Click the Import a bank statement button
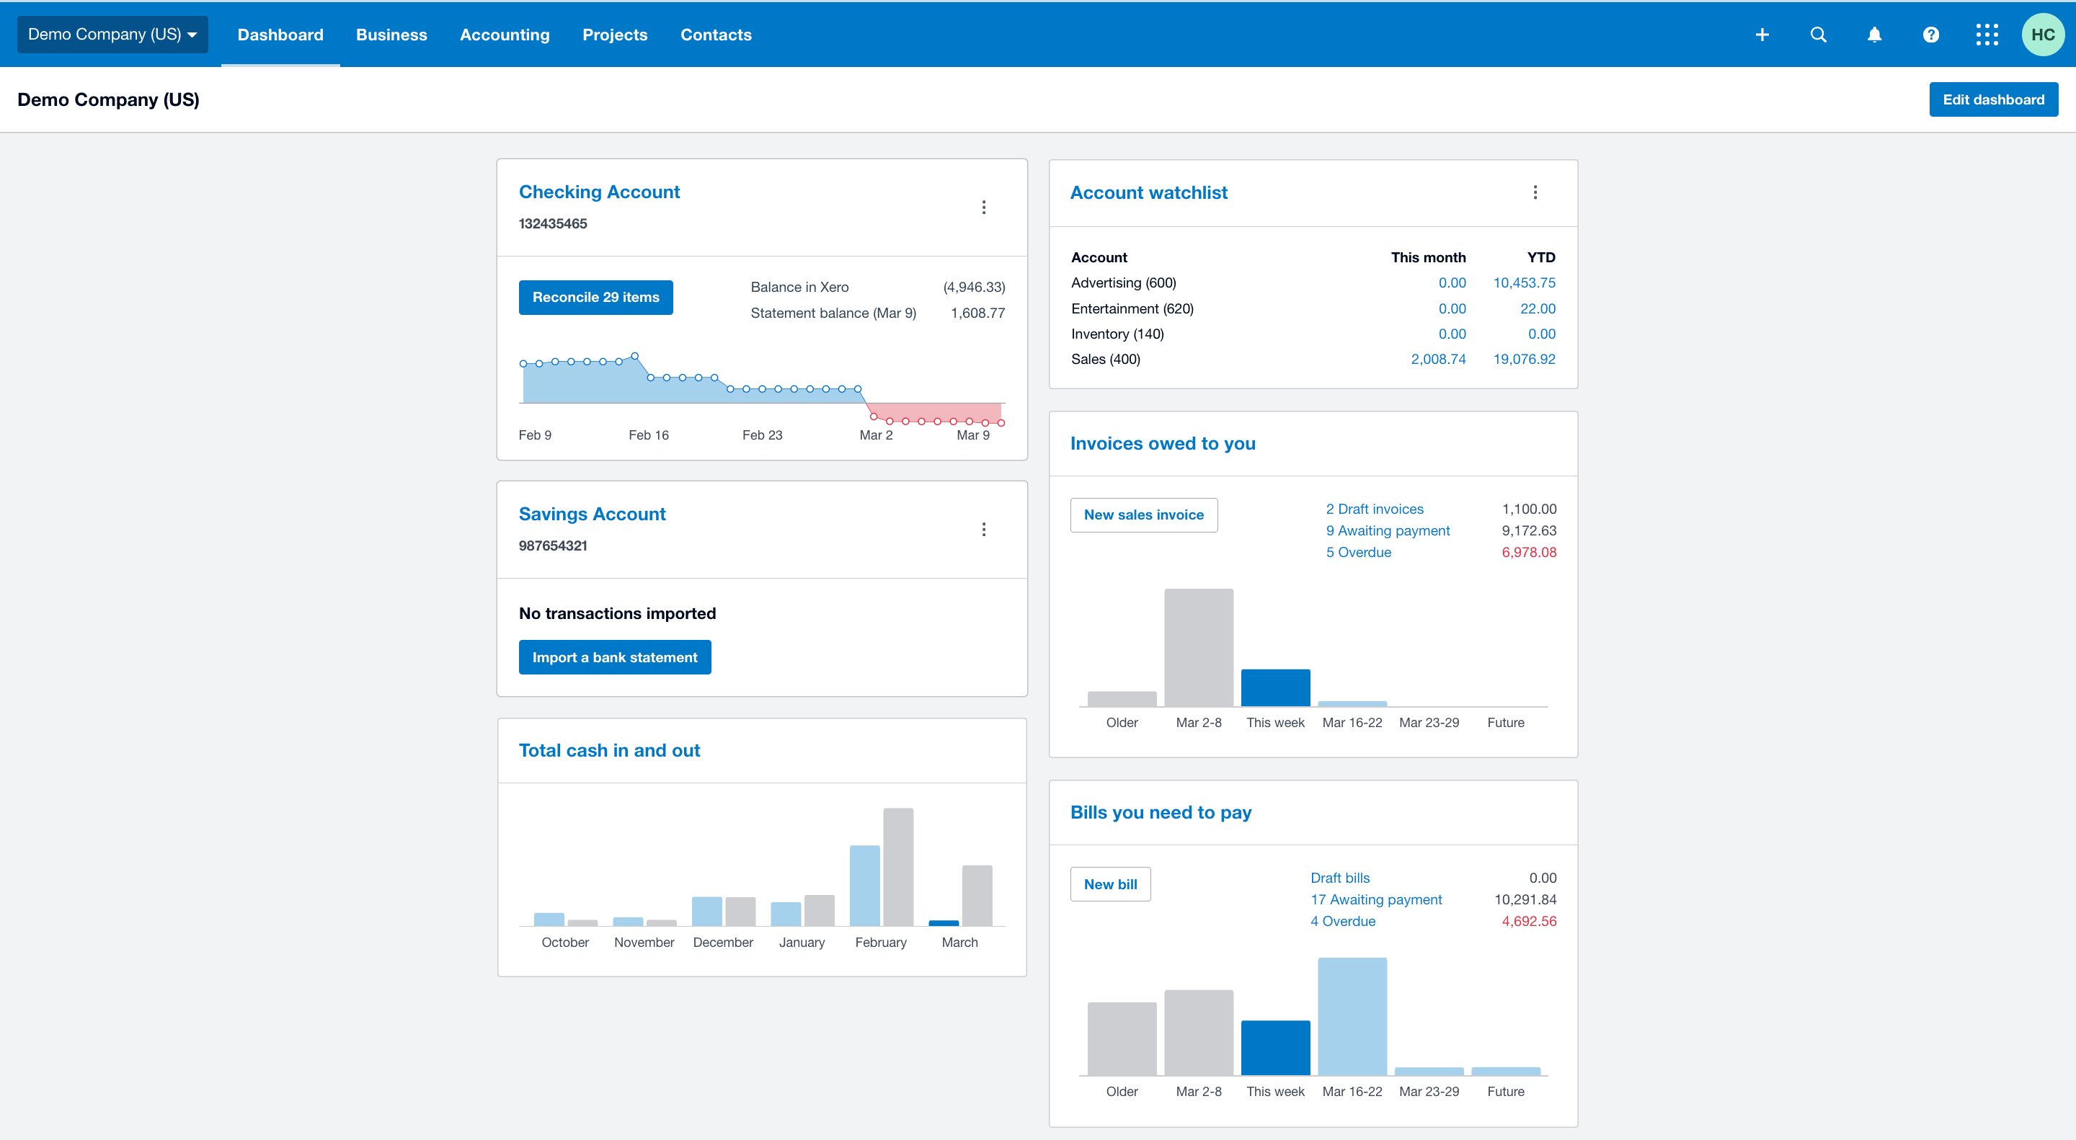 point(613,657)
